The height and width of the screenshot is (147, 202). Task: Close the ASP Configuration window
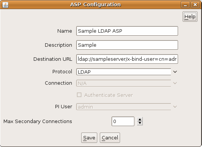[x=195, y=5]
